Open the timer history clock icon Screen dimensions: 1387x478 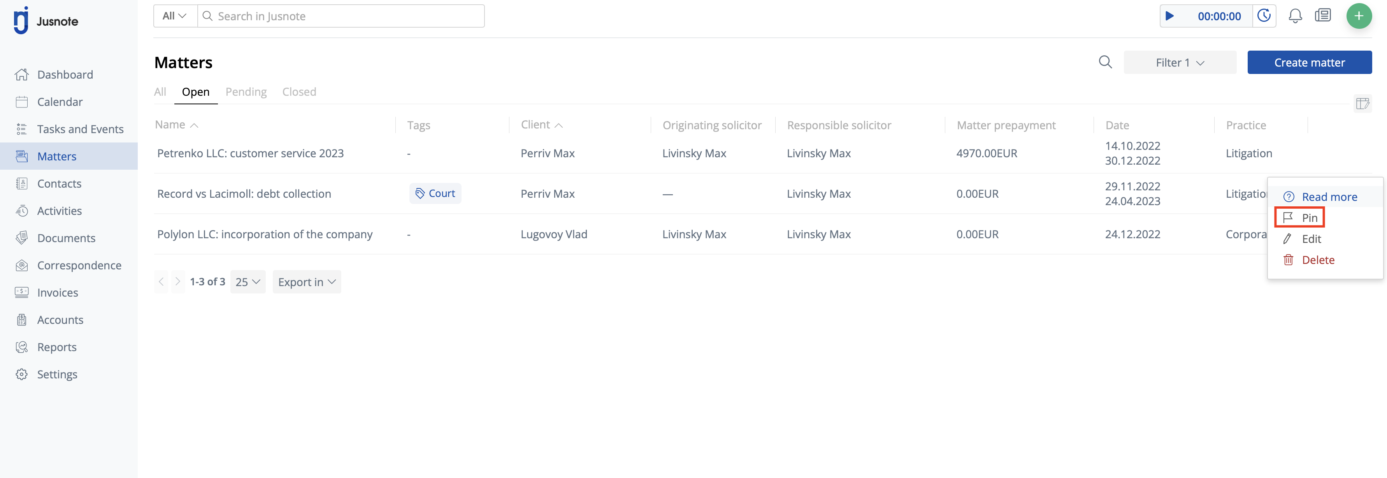pyautogui.click(x=1264, y=16)
